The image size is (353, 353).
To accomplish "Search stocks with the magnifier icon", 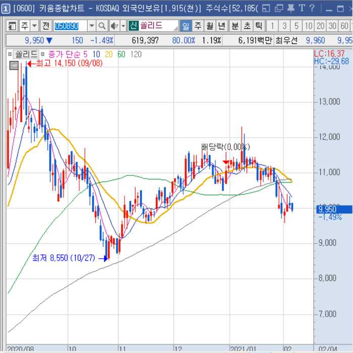I will click(102, 26).
